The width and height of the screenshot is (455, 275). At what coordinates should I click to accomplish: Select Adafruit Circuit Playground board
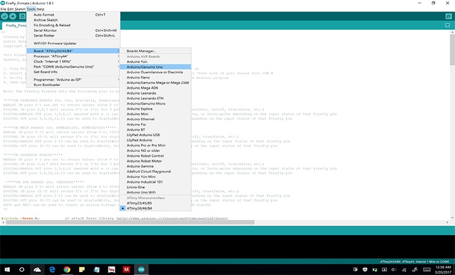[x=155, y=171]
